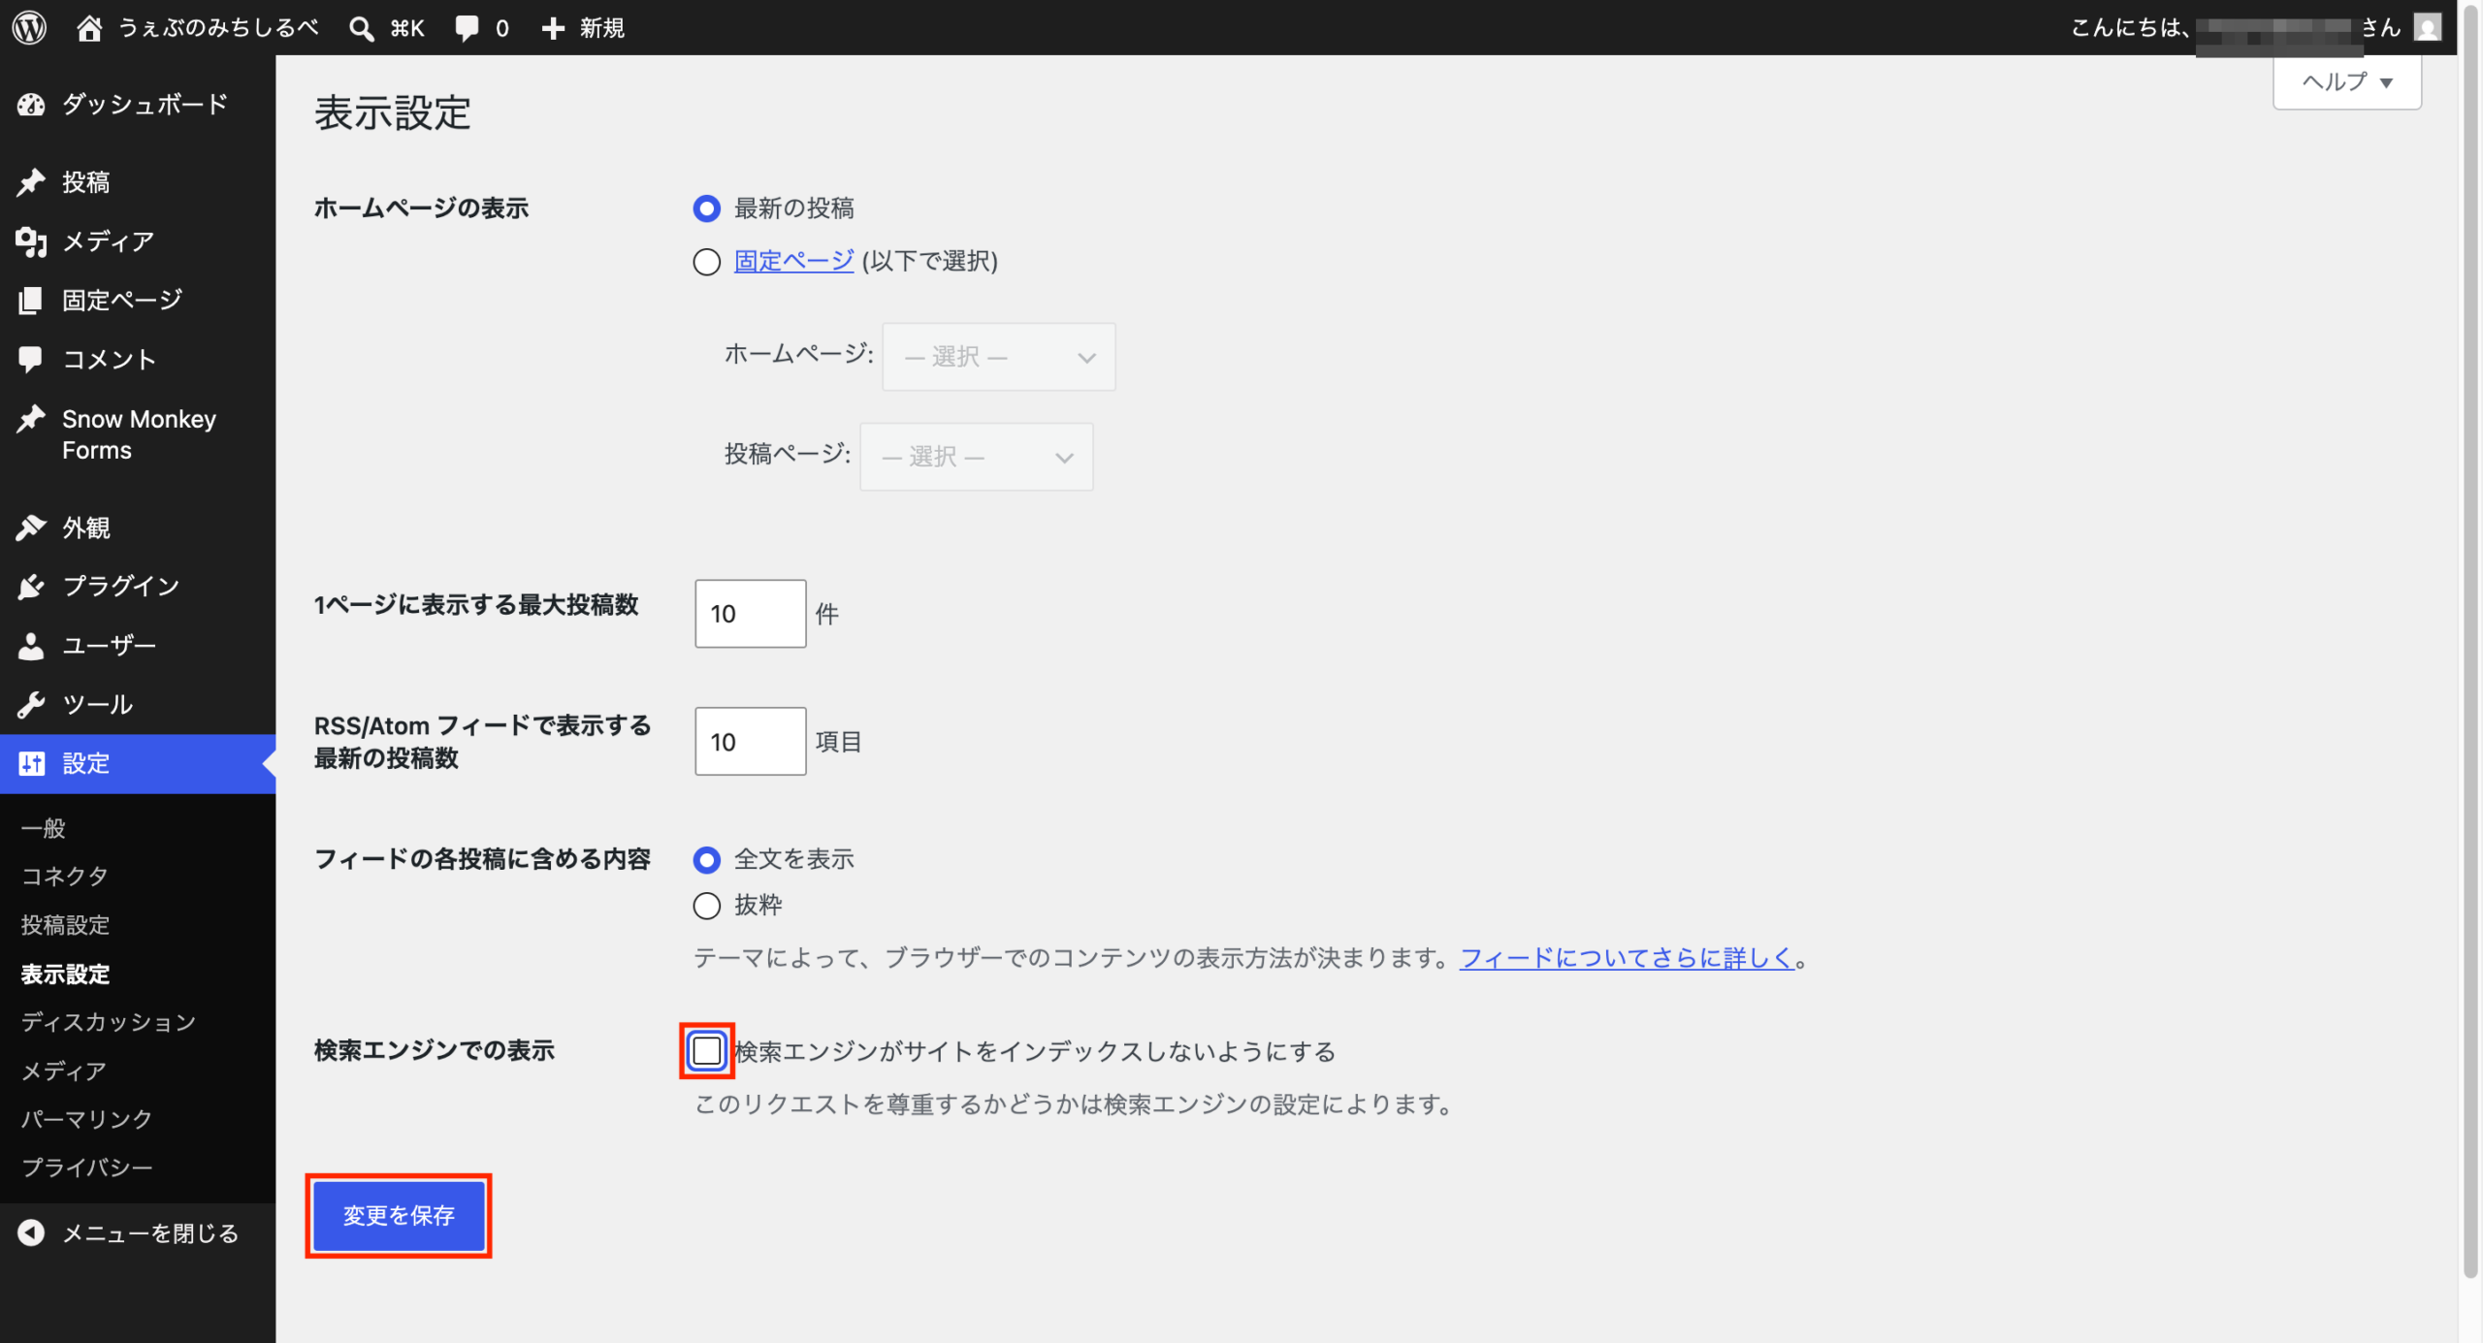Click the 変更を保存 button
This screenshot has width=2483, height=1343.
[x=399, y=1215]
